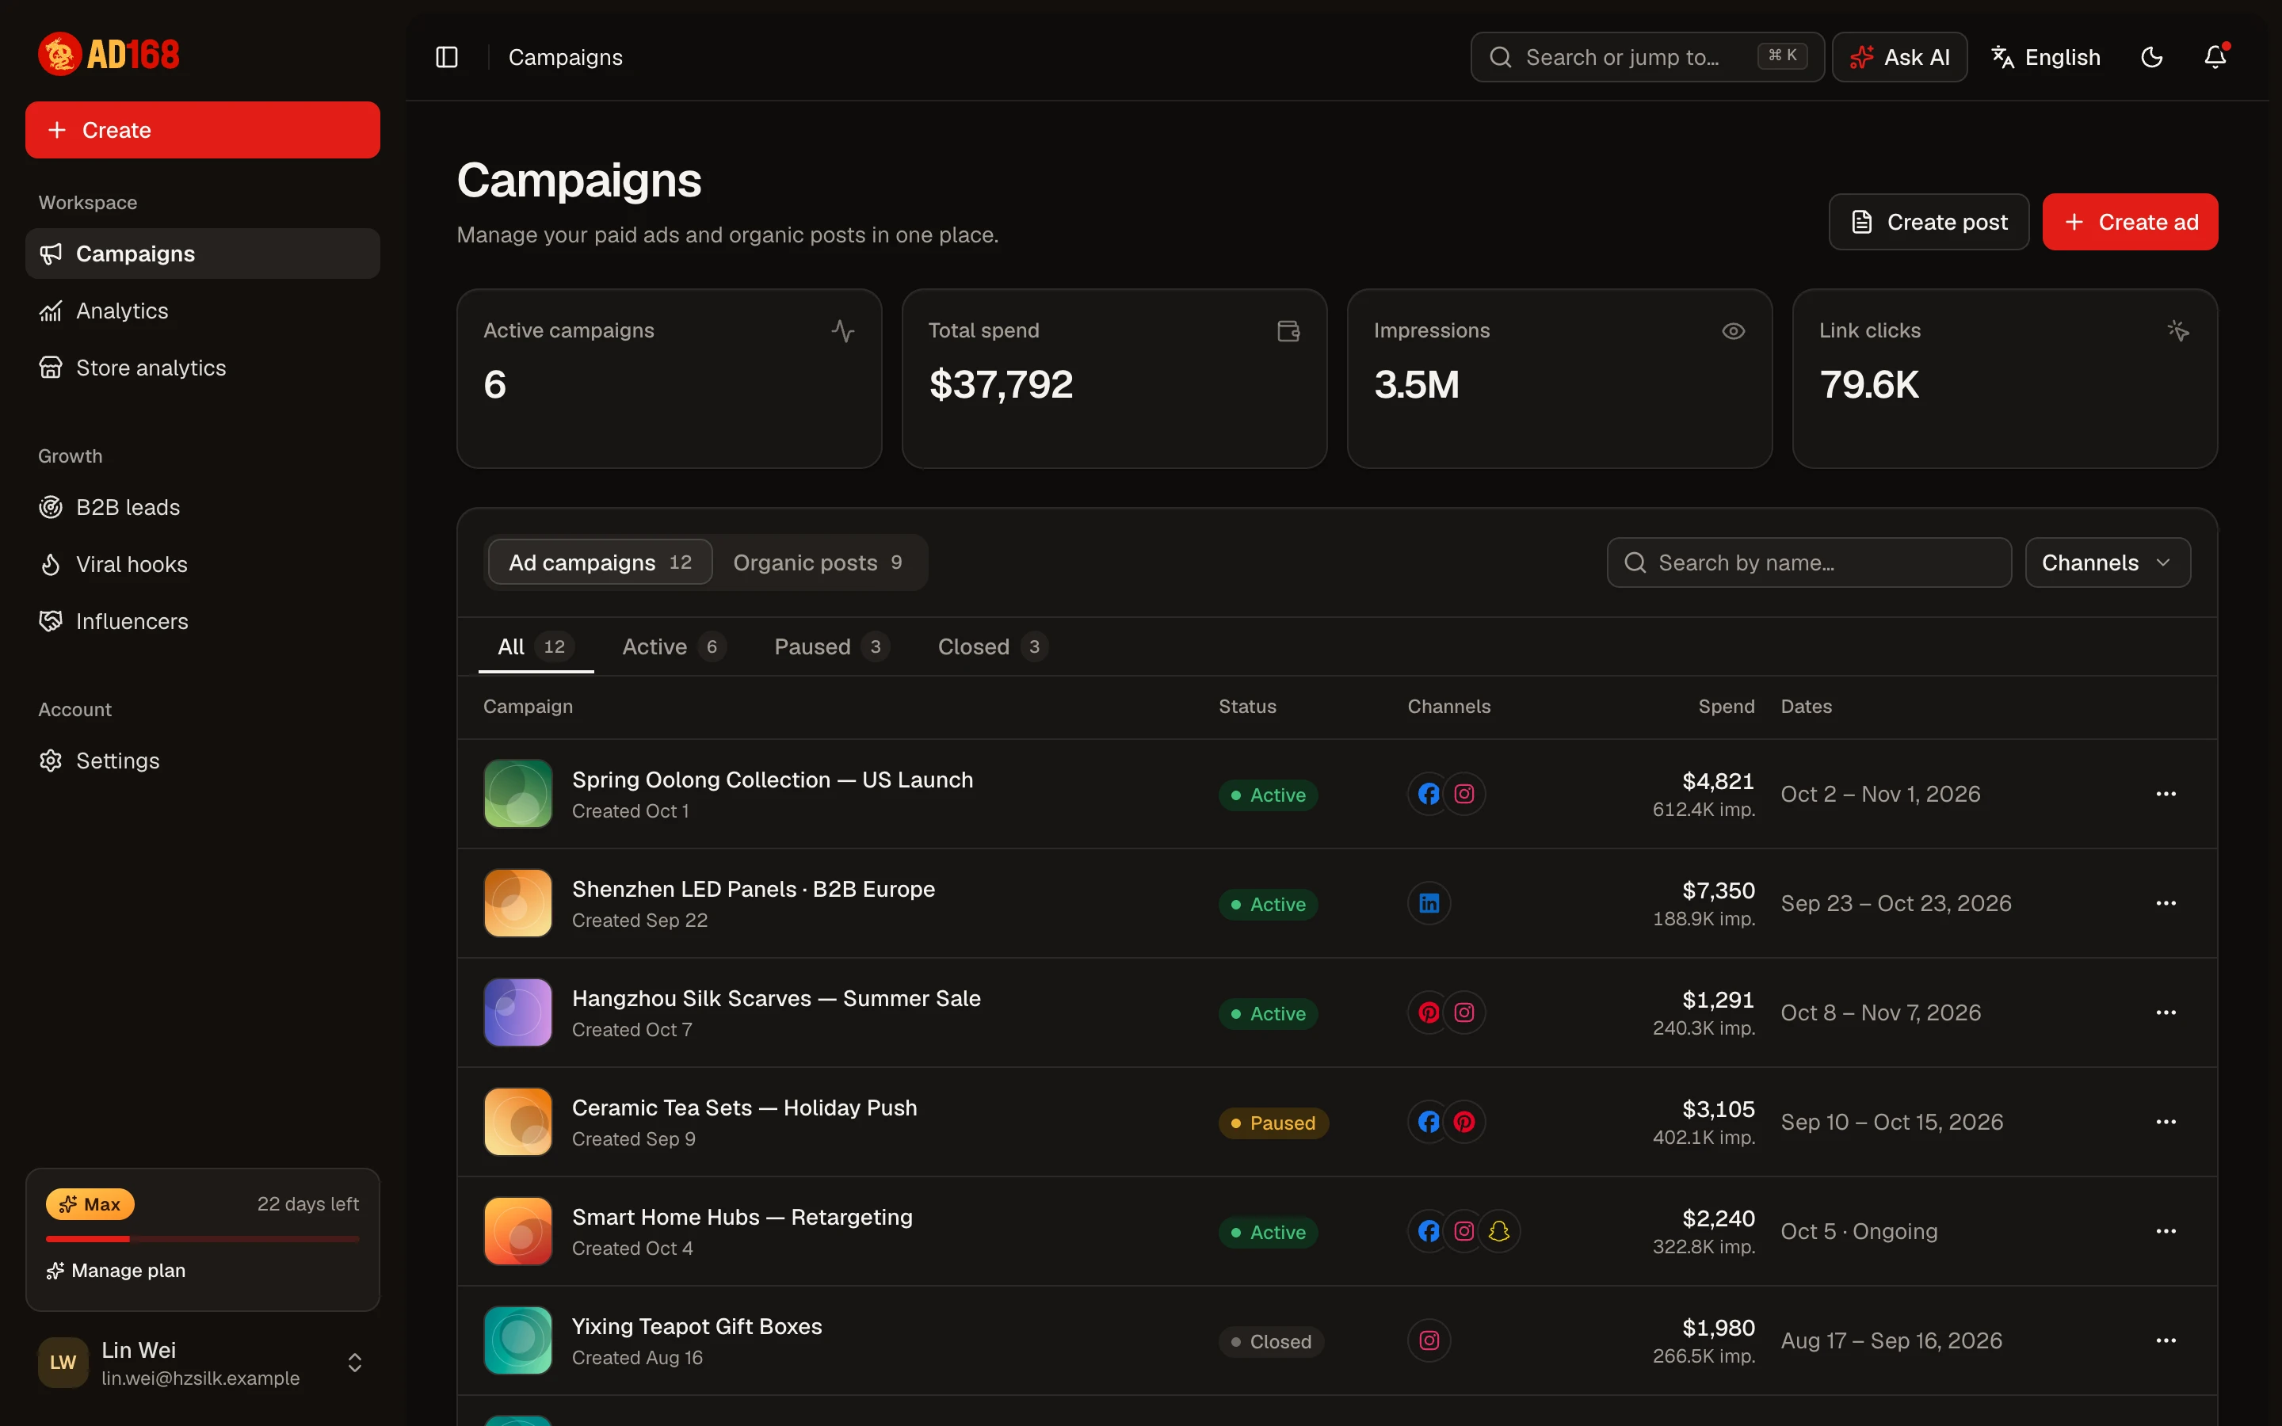Click the Impressions eye icon
The height and width of the screenshot is (1426, 2282).
tap(1733, 331)
